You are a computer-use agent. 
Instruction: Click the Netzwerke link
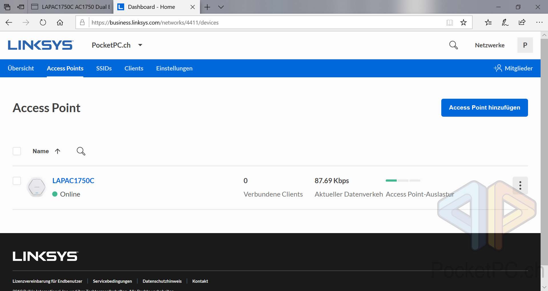tap(490, 45)
